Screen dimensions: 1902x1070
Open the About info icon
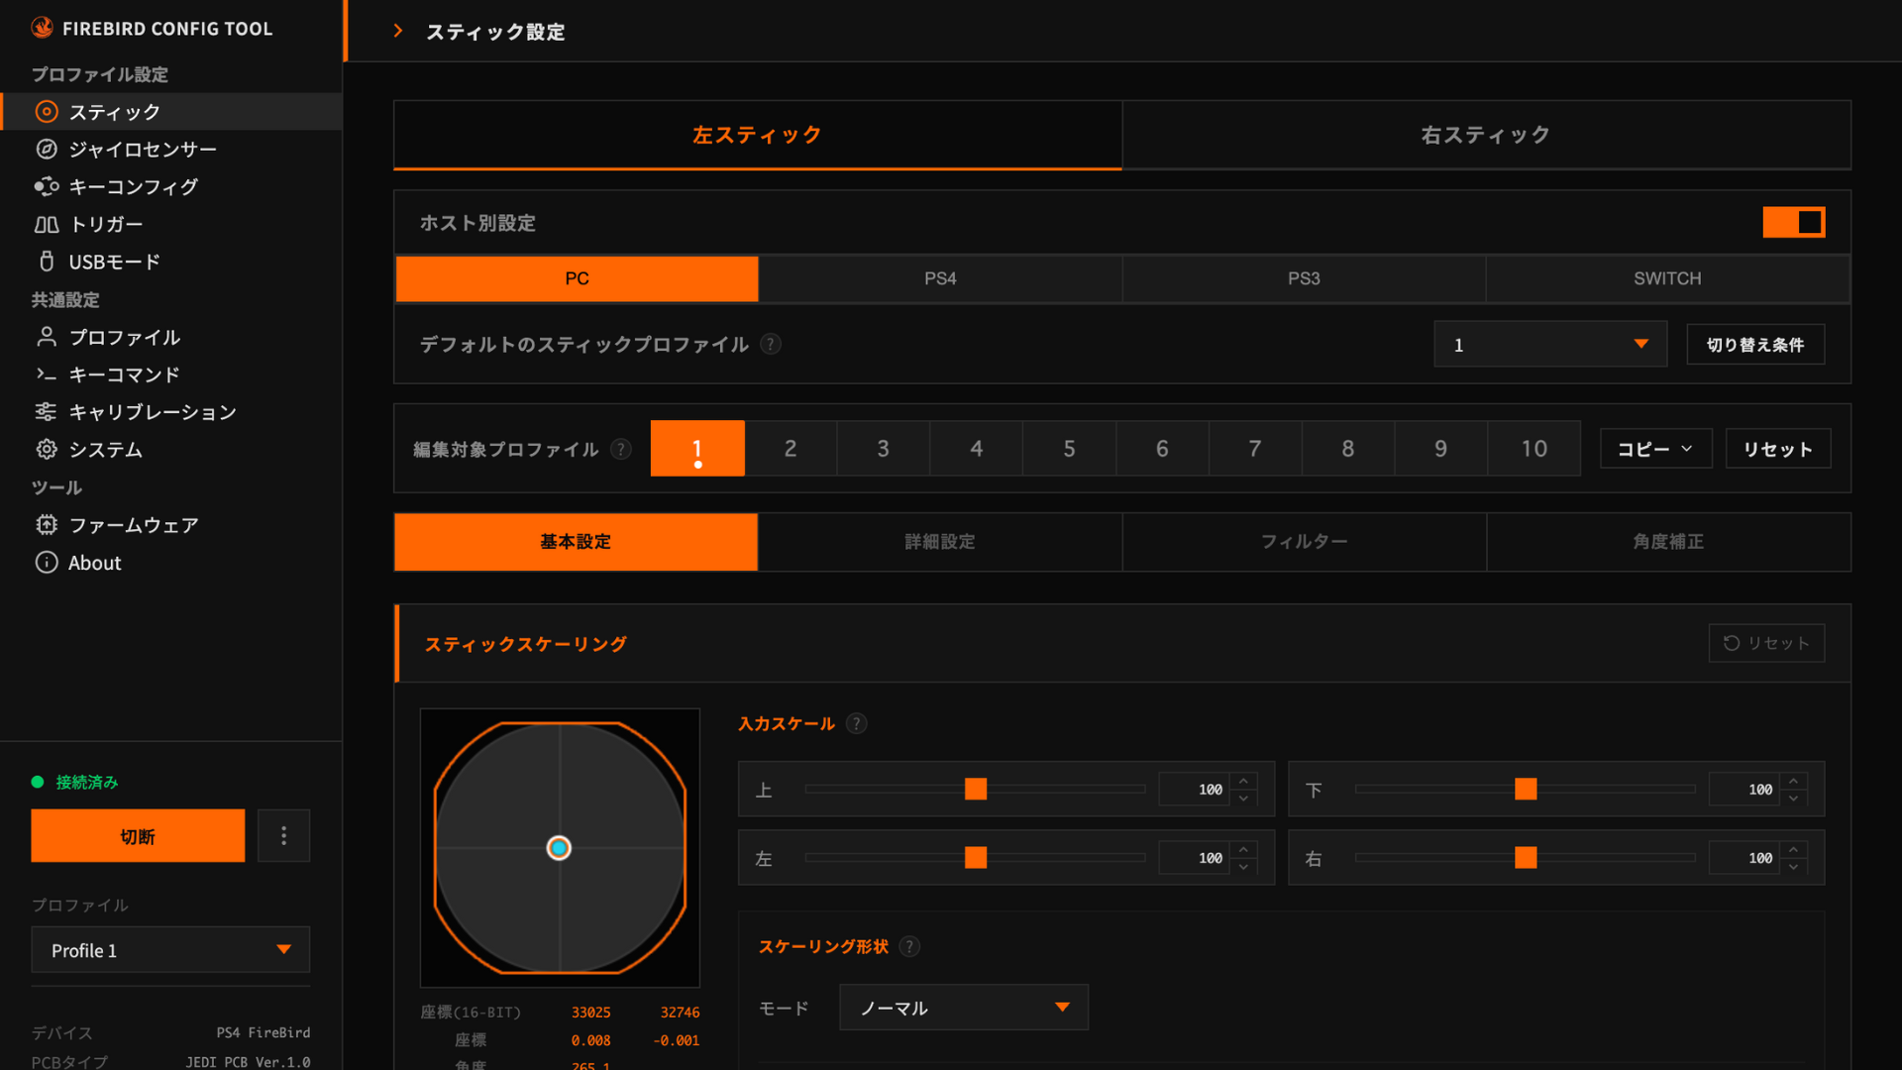pos(47,563)
